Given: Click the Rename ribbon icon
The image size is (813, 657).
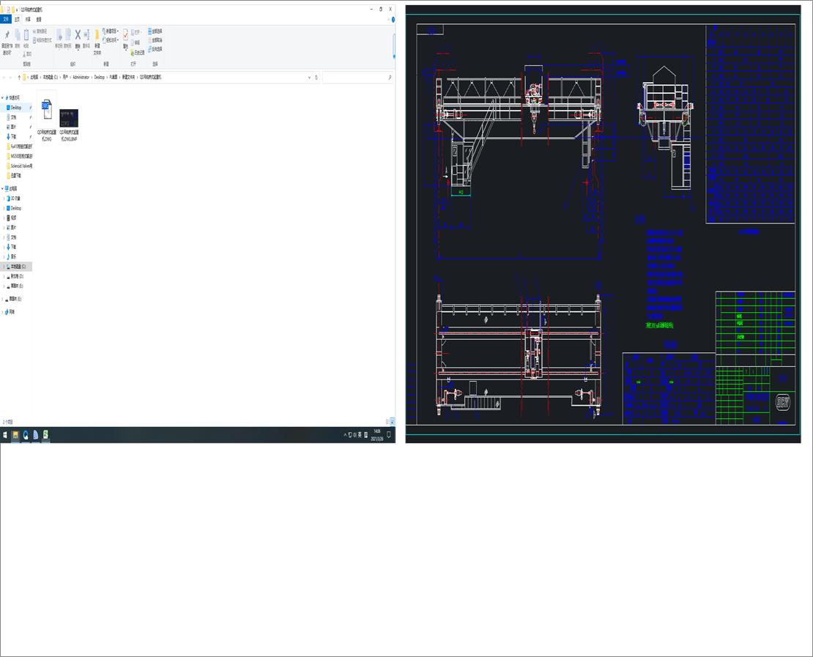Looking at the screenshot, I should pyautogui.click(x=87, y=34).
